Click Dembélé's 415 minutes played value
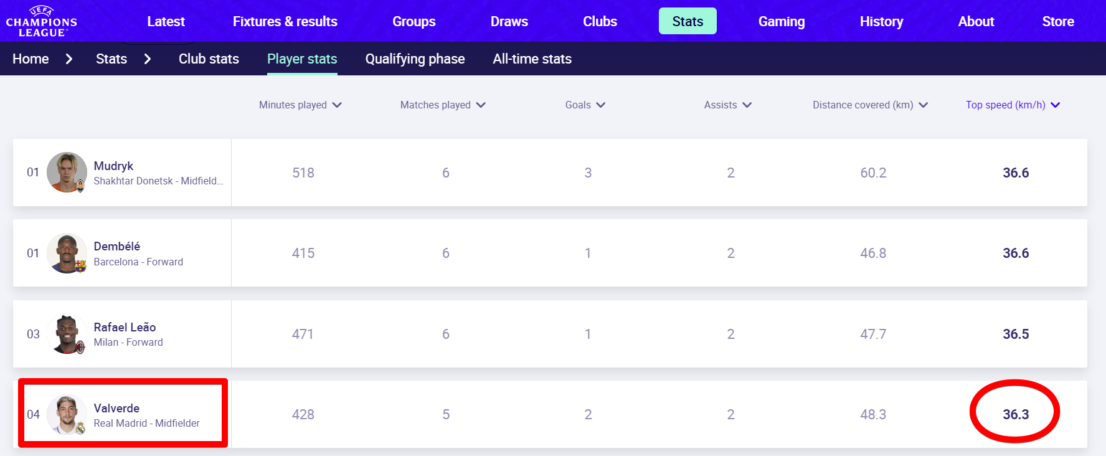Viewport: 1106px width, 456px height. pos(303,253)
